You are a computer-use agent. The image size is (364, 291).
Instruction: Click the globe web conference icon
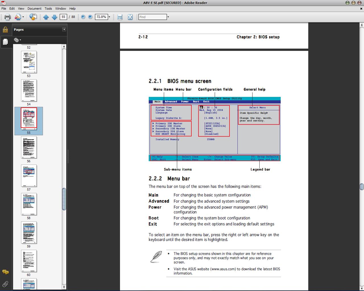(x=33, y=17)
